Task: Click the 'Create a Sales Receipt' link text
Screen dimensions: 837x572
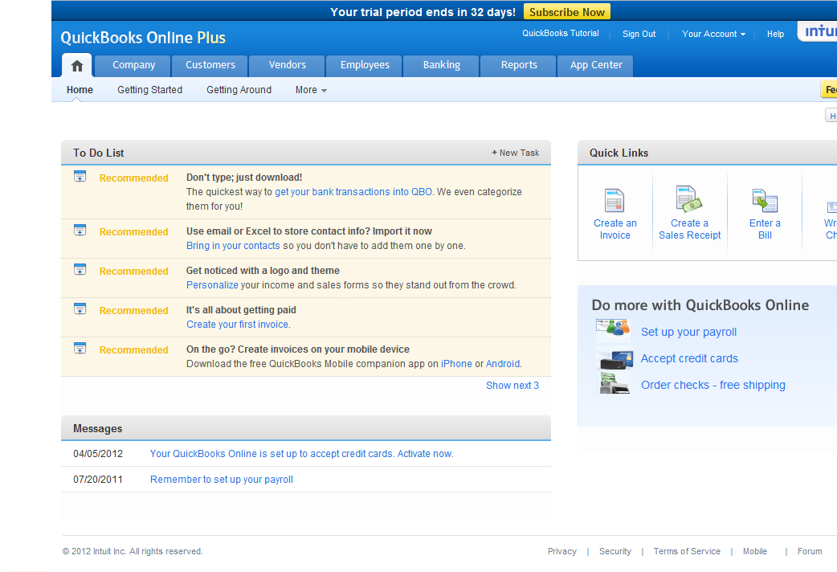Action: [690, 229]
